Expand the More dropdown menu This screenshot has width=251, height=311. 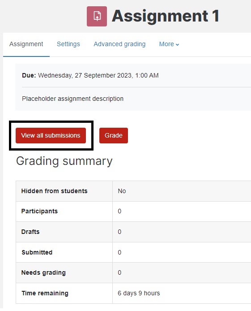tap(169, 44)
